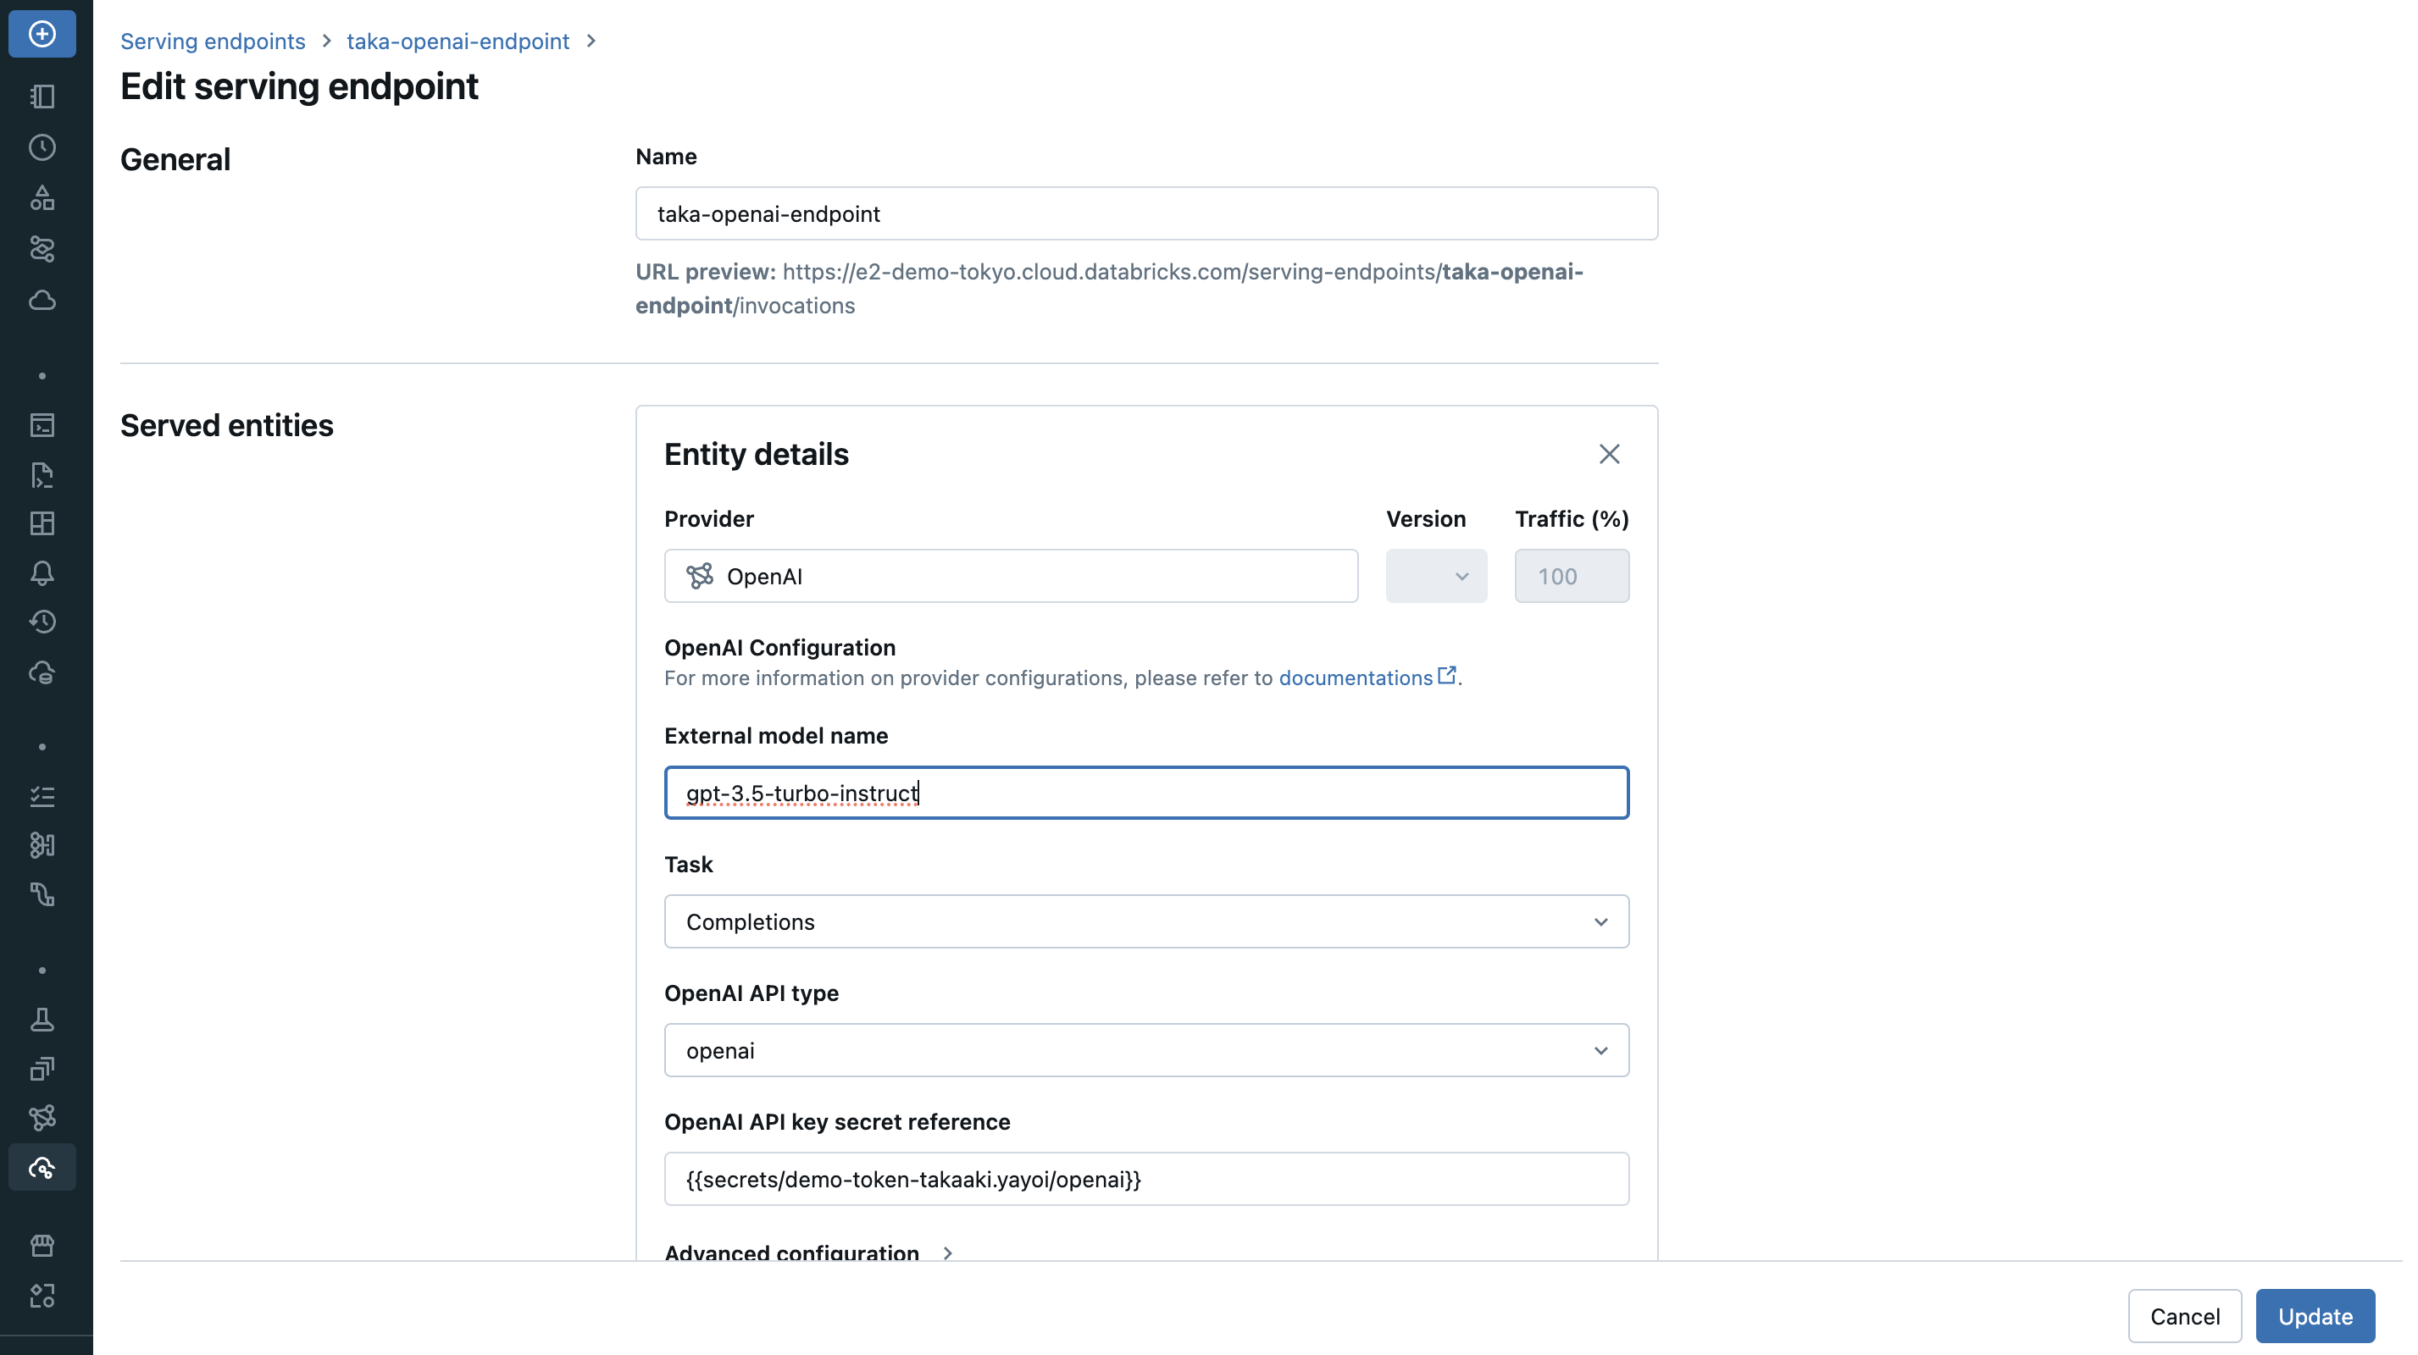Open the documentations link
2418x1355 pixels.
1355,677
